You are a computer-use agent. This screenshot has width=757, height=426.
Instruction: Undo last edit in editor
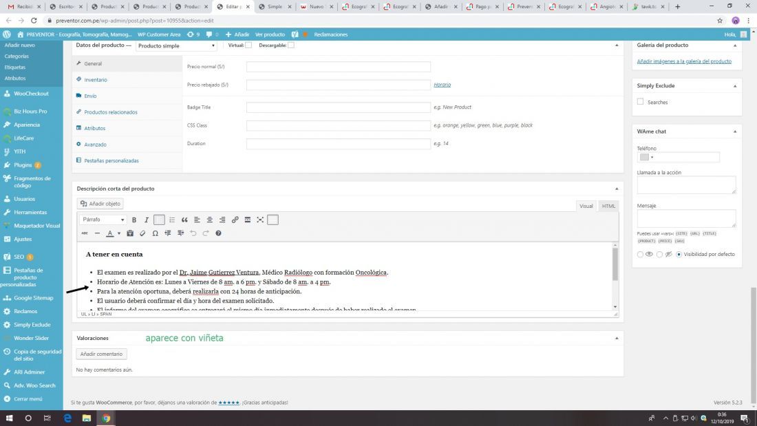(x=193, y=233)
